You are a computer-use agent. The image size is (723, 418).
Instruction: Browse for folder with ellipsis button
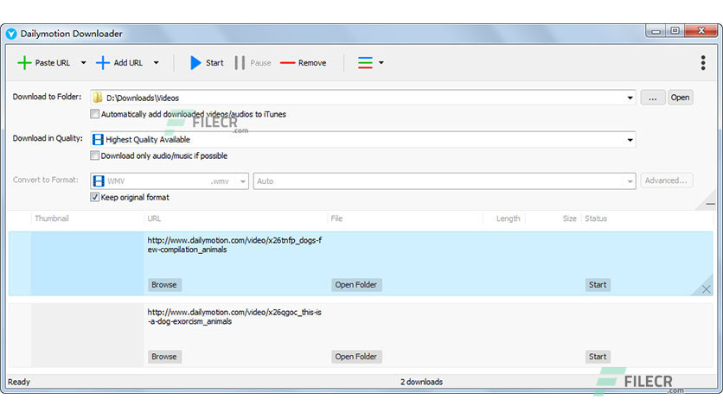click(x=652, y=98)
